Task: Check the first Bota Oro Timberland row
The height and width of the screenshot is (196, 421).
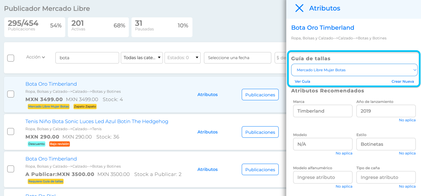Action: [11, 94]
